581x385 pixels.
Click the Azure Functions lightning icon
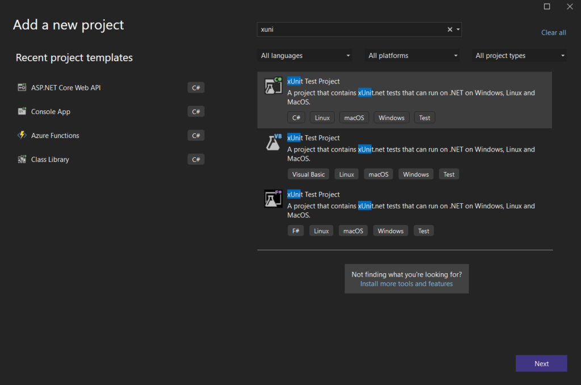(22, 135)
